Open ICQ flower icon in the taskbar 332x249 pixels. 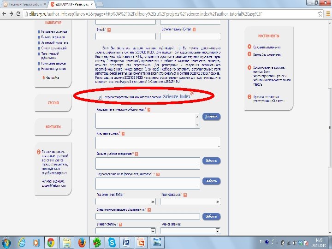[x=97, y=243]
